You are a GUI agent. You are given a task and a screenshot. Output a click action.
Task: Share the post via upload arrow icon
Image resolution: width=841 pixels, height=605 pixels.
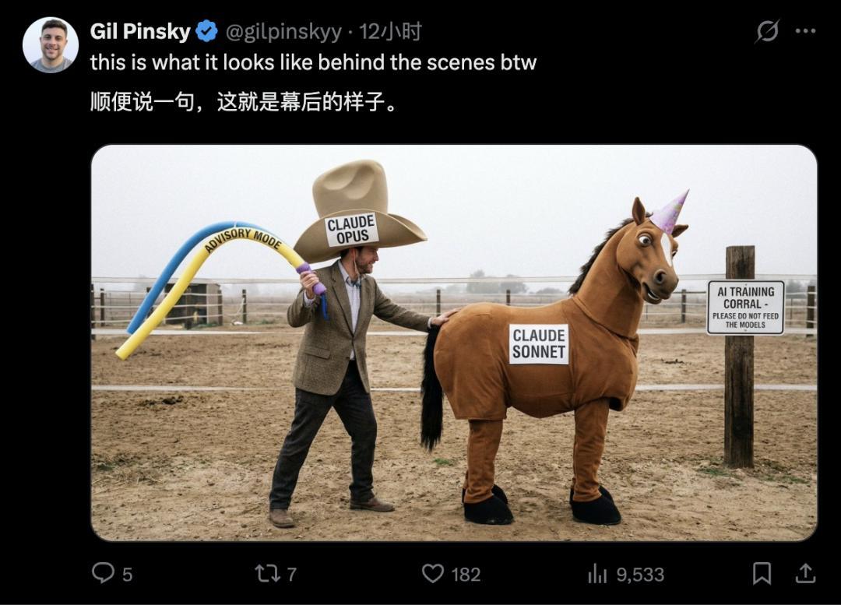click(x=805, y=573)
